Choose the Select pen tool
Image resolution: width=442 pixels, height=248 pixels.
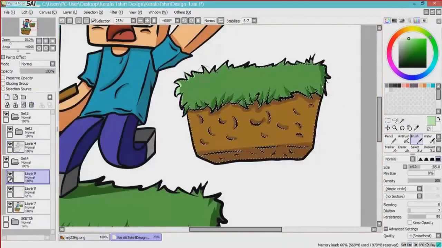click(x=416, y=149)
